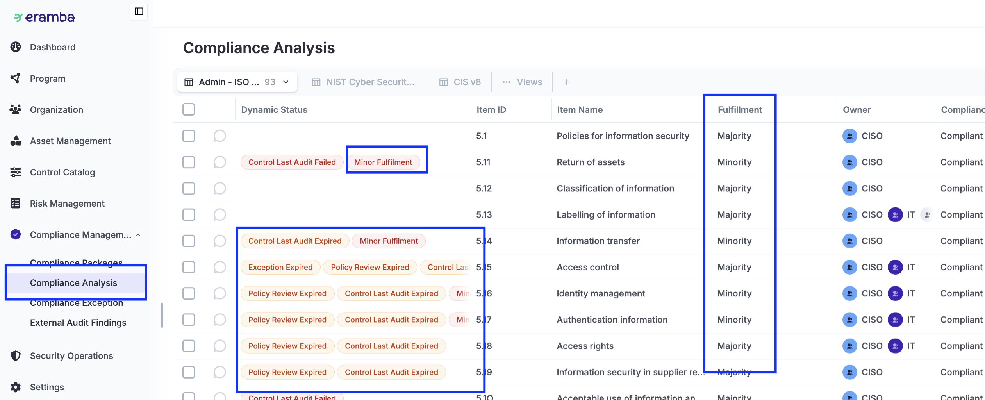This screenshot has width=985, height=400.
Task: Switch to NIST Cyber Security tab
Action: point(363,82)
